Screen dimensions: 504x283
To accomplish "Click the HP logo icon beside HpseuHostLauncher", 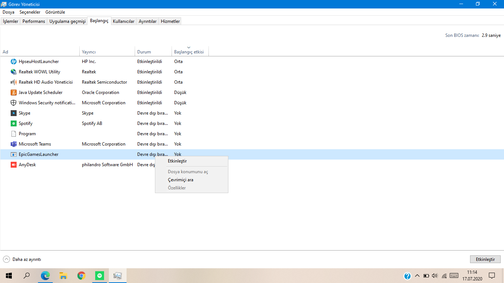I will tap(14, 62).
